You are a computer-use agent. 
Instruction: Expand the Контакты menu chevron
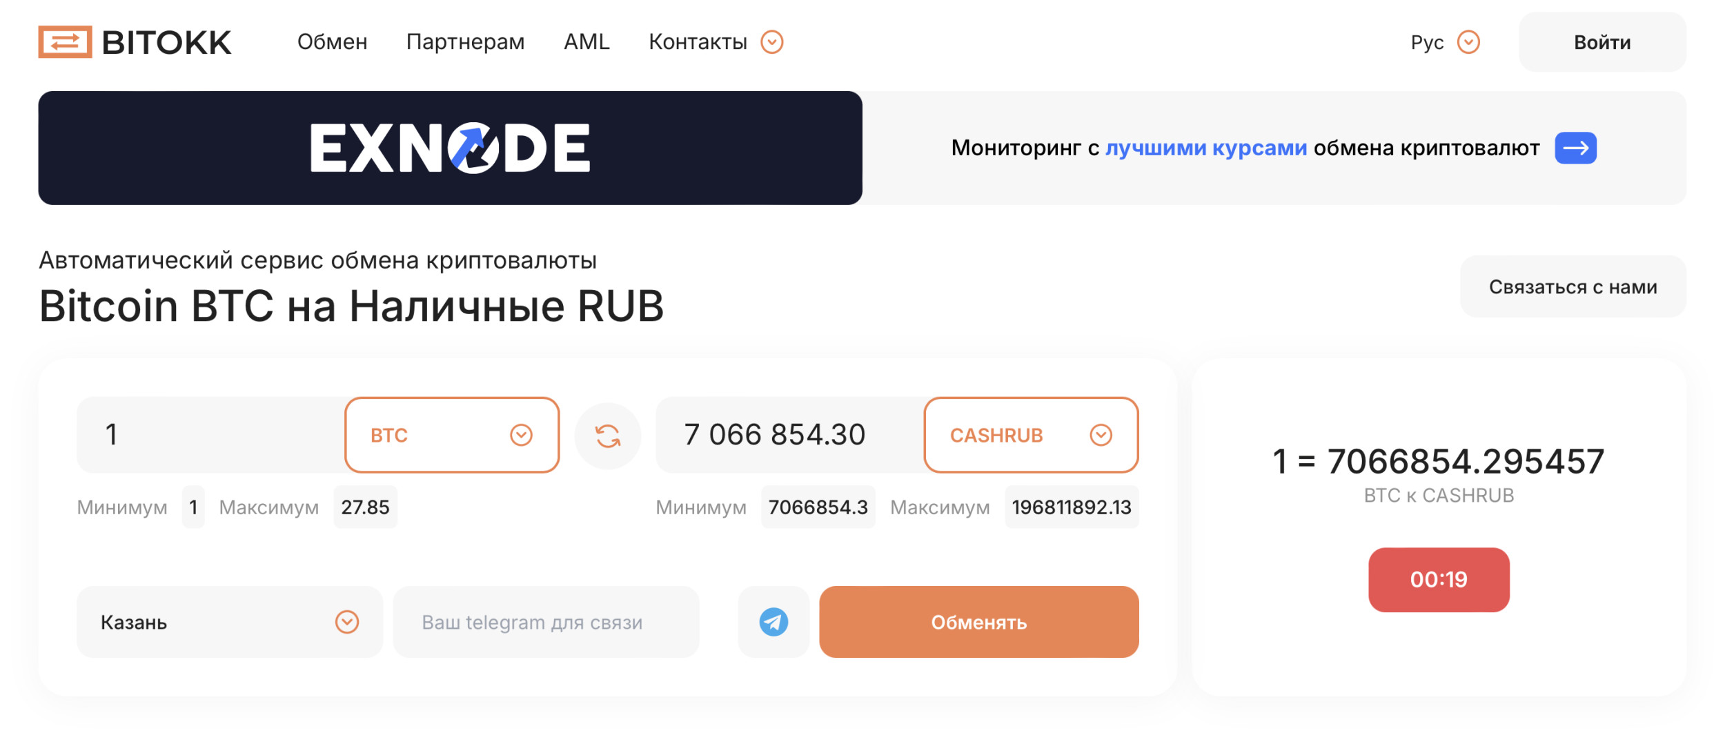[772, 42]
